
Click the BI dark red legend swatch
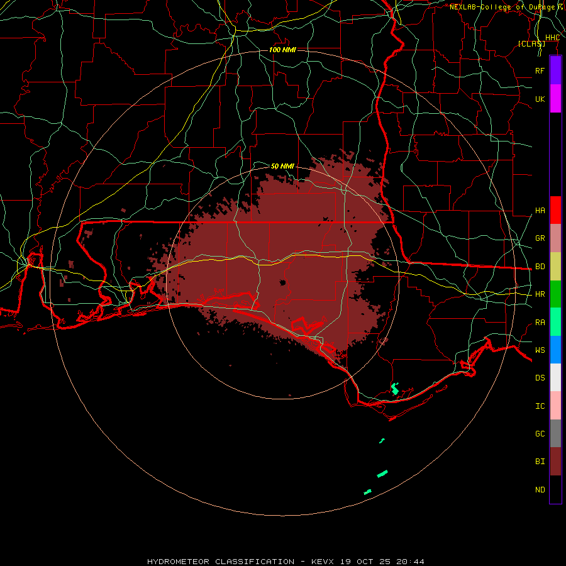pos(555,462)
